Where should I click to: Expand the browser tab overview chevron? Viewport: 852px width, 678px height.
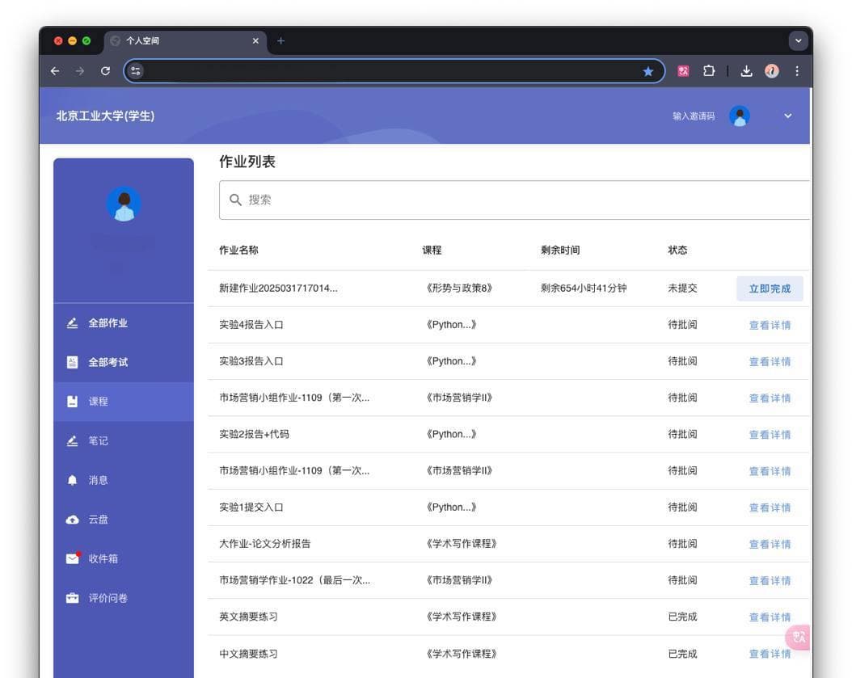point(798,40)
